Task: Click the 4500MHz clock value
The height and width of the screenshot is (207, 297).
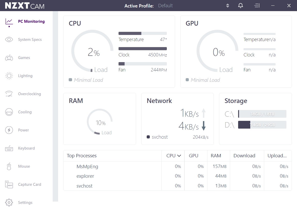Action: click(158, 55)
